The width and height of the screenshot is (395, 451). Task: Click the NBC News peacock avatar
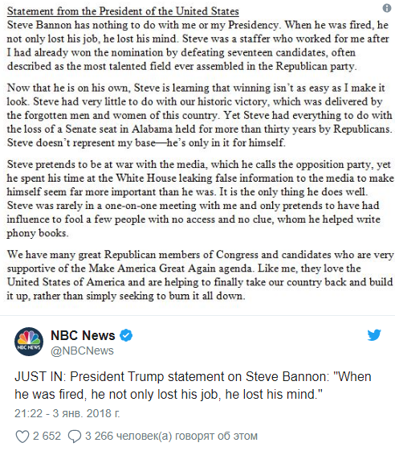click(29, 342)
